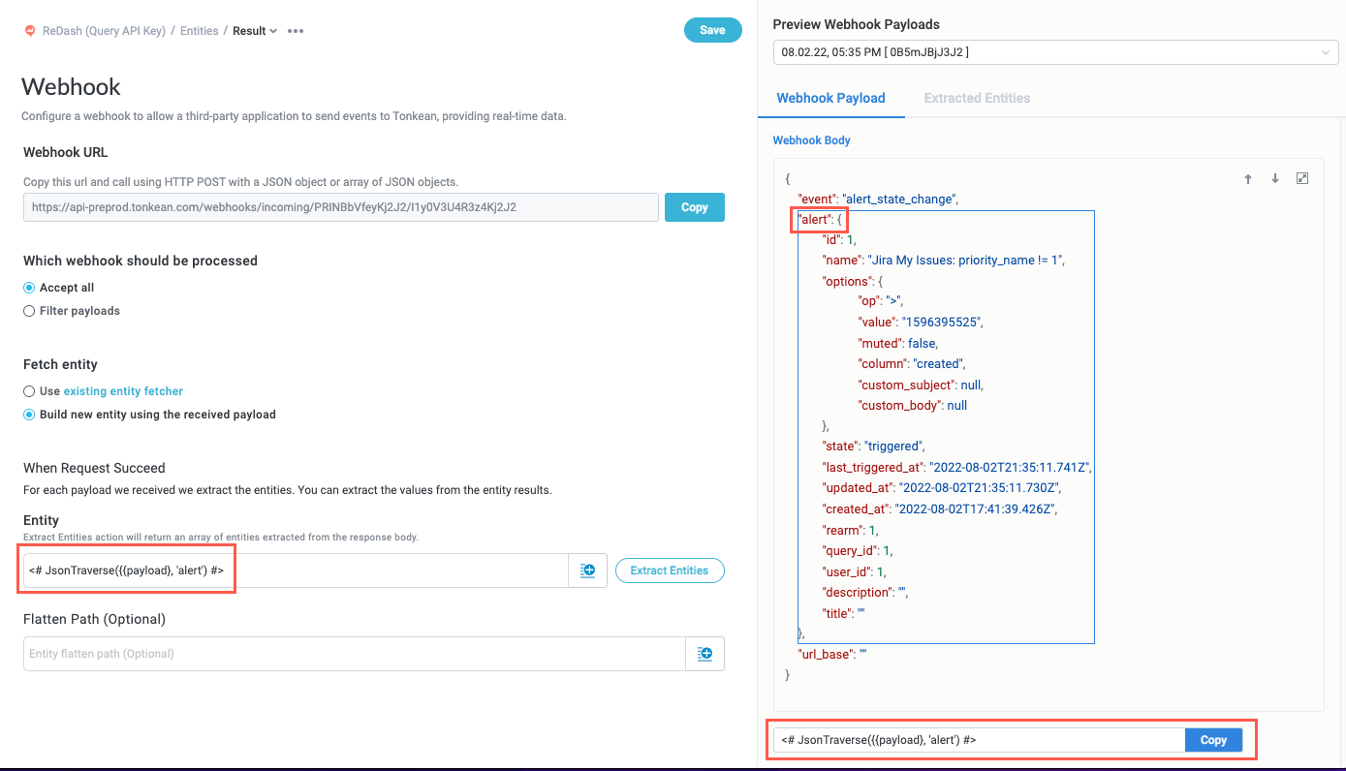This screenshot has width=1346, height=771.
Task: Expand the webhook body to full screen
Action: click(x=1302, y=178)
